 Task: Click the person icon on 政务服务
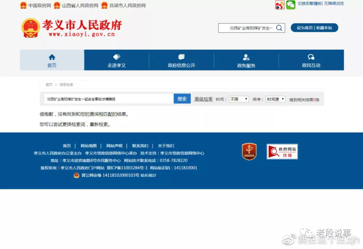(246, 57)
